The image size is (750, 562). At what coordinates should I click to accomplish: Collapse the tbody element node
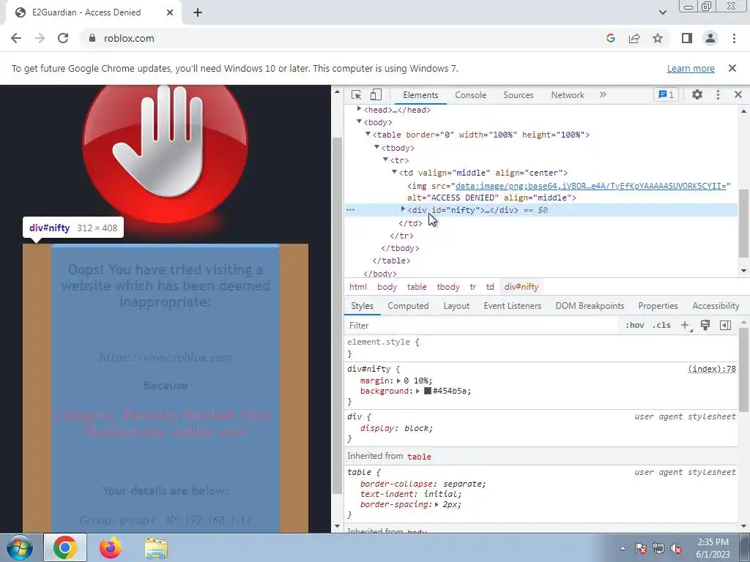tap(376, 147)
